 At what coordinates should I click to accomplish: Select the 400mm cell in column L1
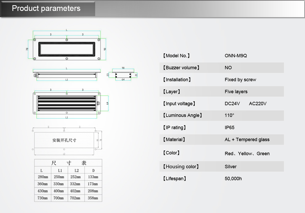[x=59, y=191]
